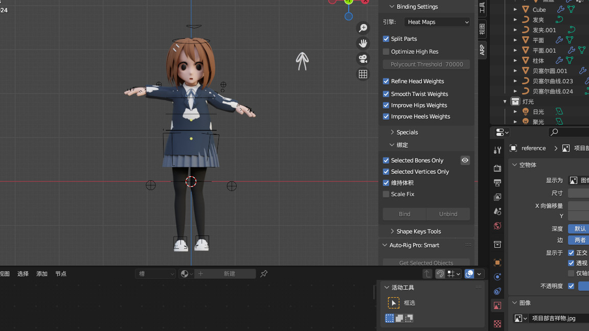Image resolution: width=589 pixels, height=331 pixels.
Task: Open the Heat Maps engine dropdown
Action: [x=437, y=22]
